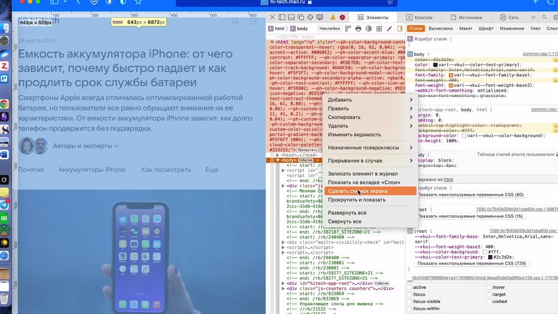Screen dimensions: 558x314
Task: Enable the :target pseudo-class checkbox
Action: (489, 294)
